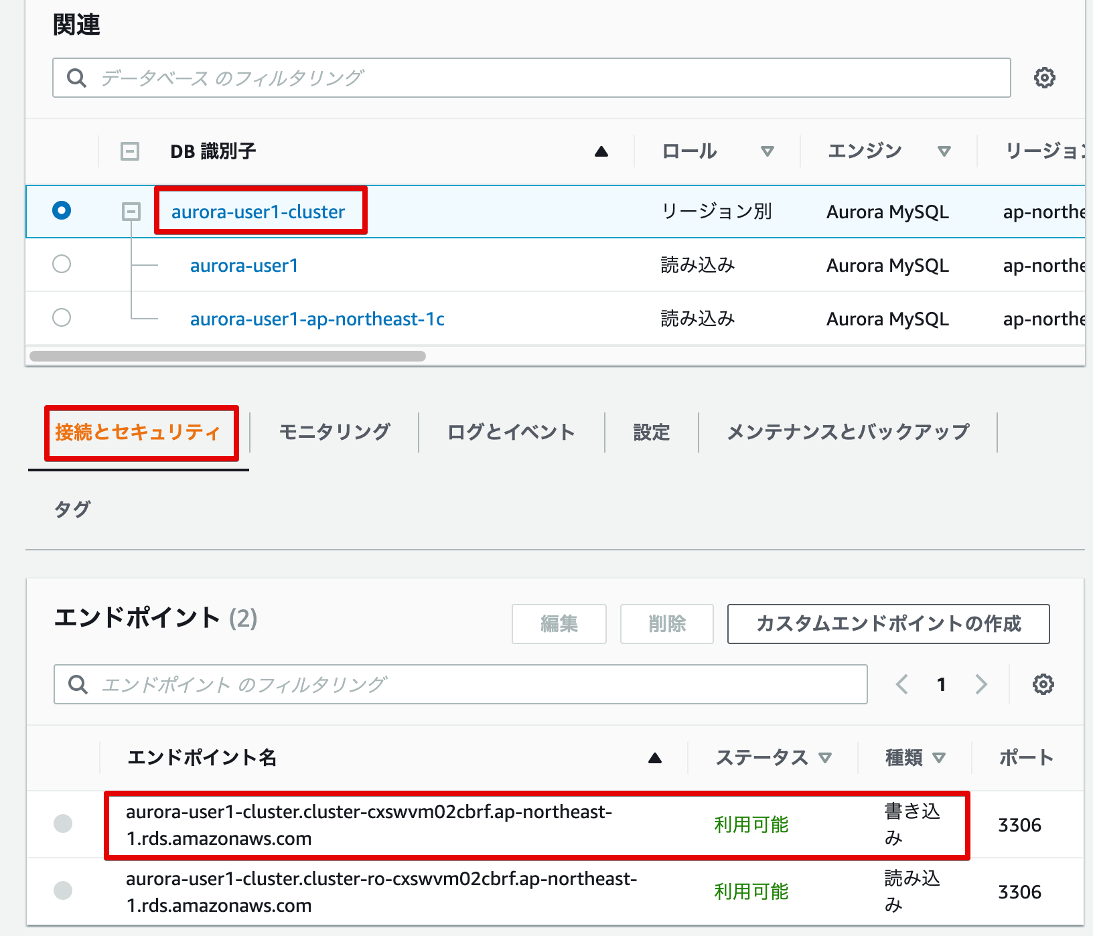This screenshot has height=936, width=1093.
Task: Click port 3306 of cluster-ro endpoint
Action: (1019, 892)
